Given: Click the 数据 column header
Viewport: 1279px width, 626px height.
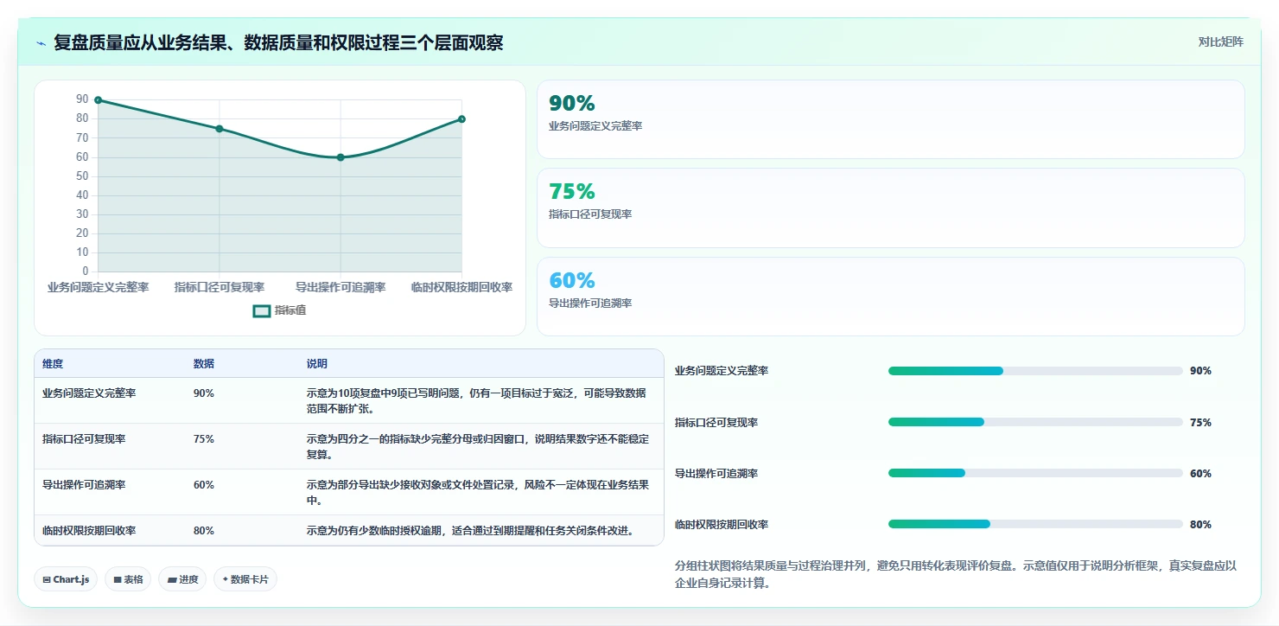Looking at the screenshot, I should (x=204, y=364).
